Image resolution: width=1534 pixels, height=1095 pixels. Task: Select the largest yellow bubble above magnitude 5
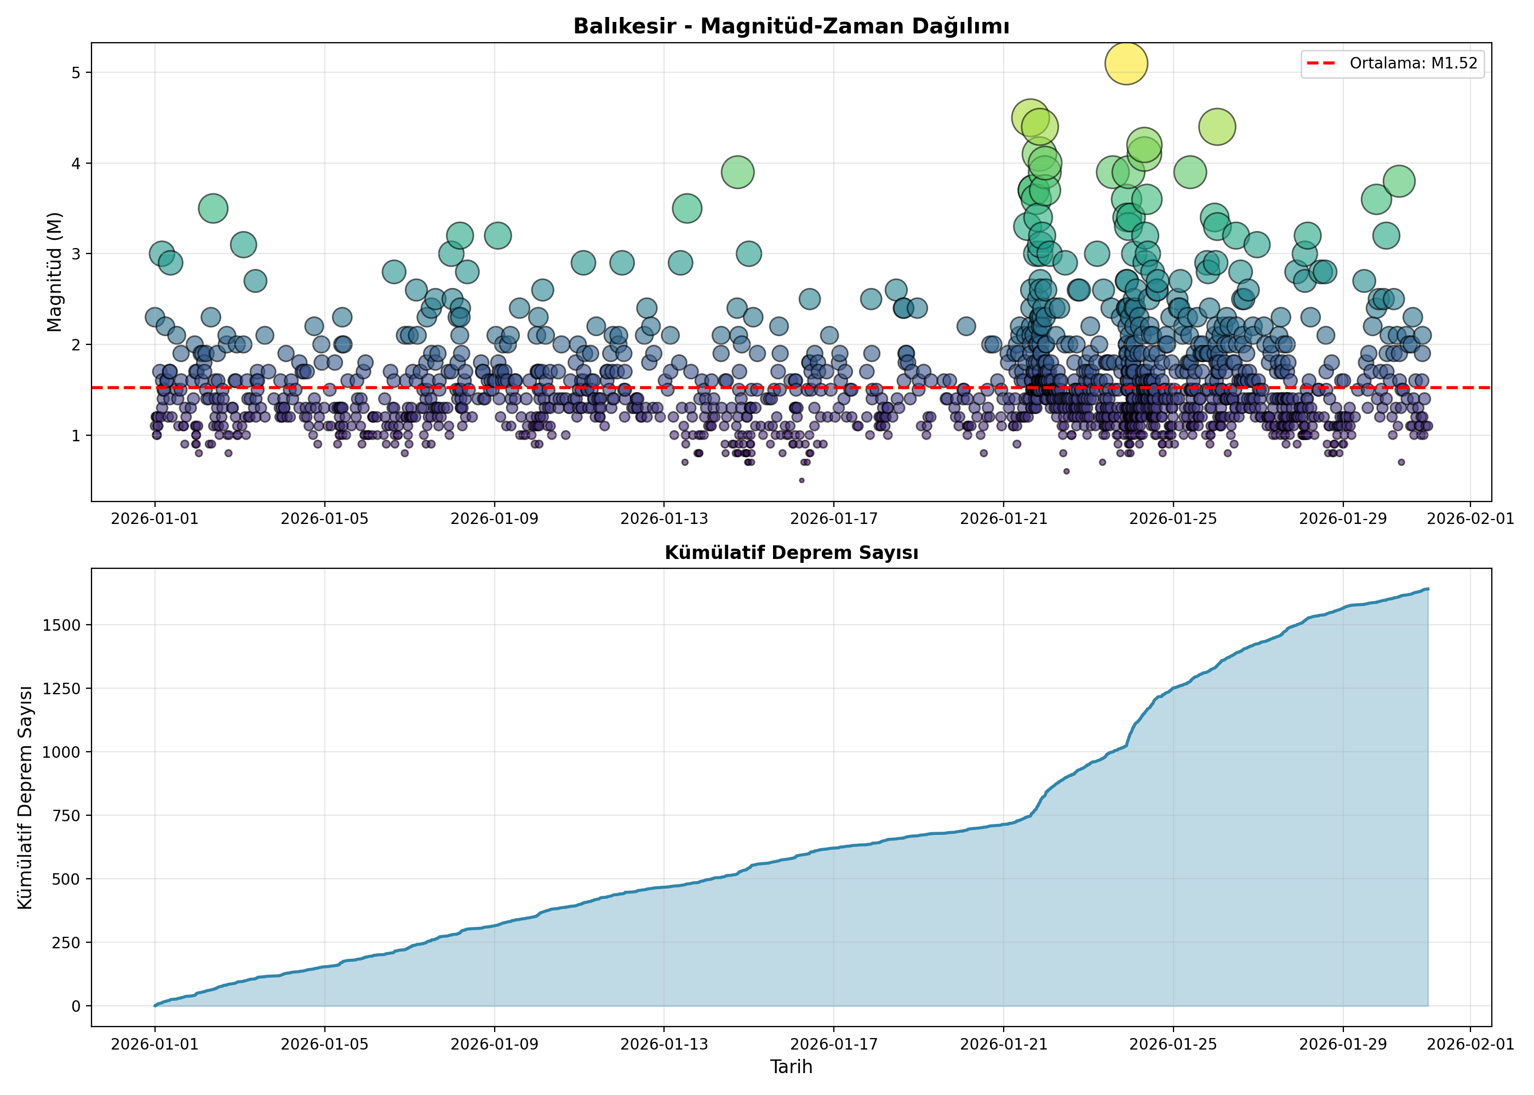click(1126, 64)
